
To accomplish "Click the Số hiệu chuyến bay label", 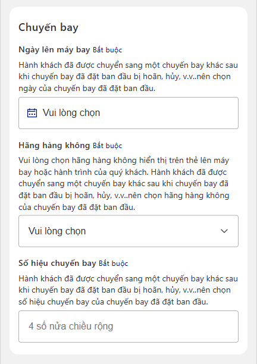I will click(x=57, y=263).
